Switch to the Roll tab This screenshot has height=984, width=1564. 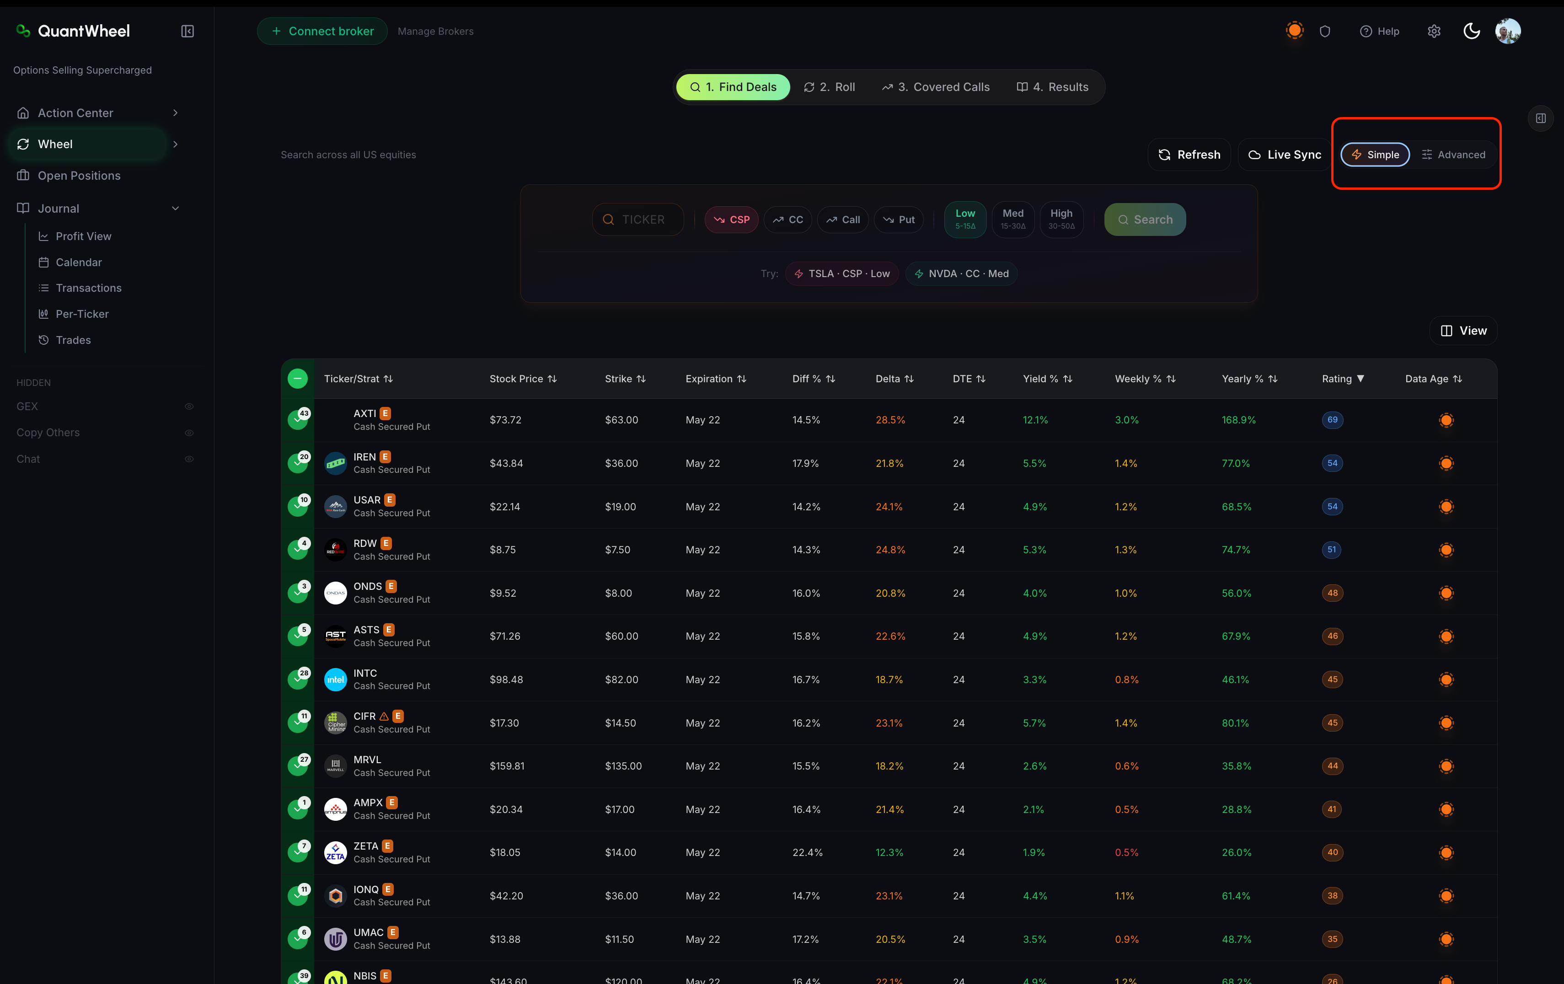coord(830,87)
